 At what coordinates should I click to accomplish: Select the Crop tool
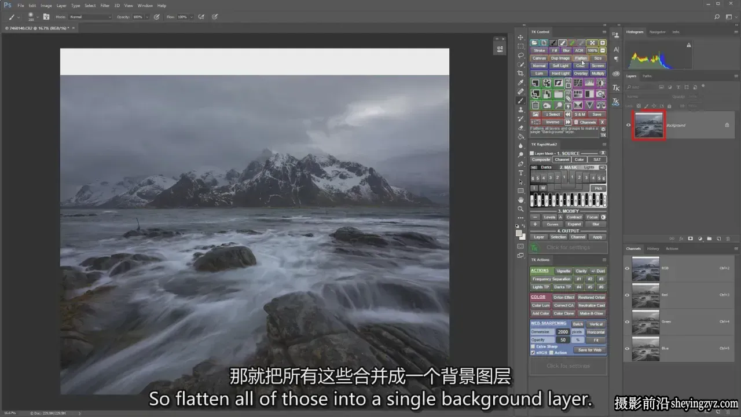(x=520, y=74)
